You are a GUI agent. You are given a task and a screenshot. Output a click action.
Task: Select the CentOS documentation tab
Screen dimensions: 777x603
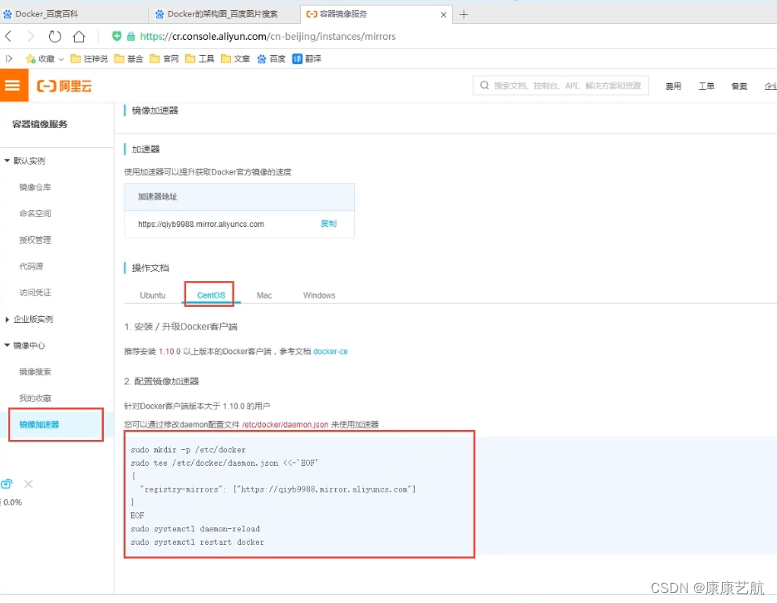[x=211, y=295]
